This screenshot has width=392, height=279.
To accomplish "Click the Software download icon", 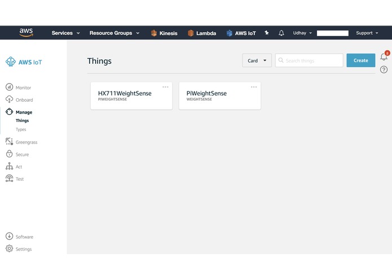I will (x=9, y=236).
